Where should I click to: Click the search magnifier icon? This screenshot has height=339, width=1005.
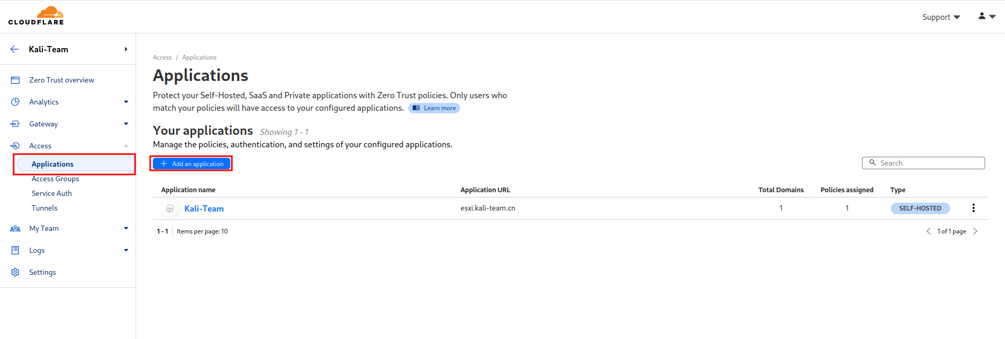pos(873,162)
